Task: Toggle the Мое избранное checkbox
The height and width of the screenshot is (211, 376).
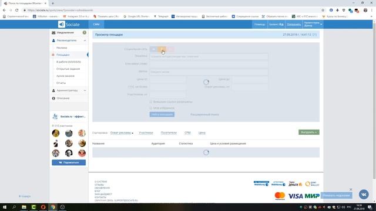Action: point(151,108)
